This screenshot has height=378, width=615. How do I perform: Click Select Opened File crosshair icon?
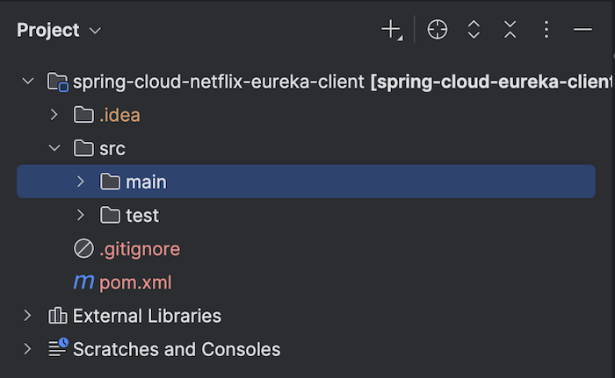[x=437, y=30]
